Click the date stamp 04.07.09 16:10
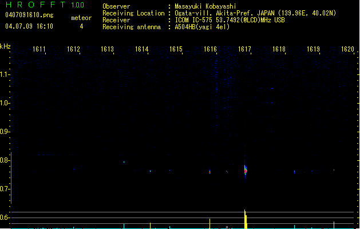360x229 pixels. click(29, 26)
